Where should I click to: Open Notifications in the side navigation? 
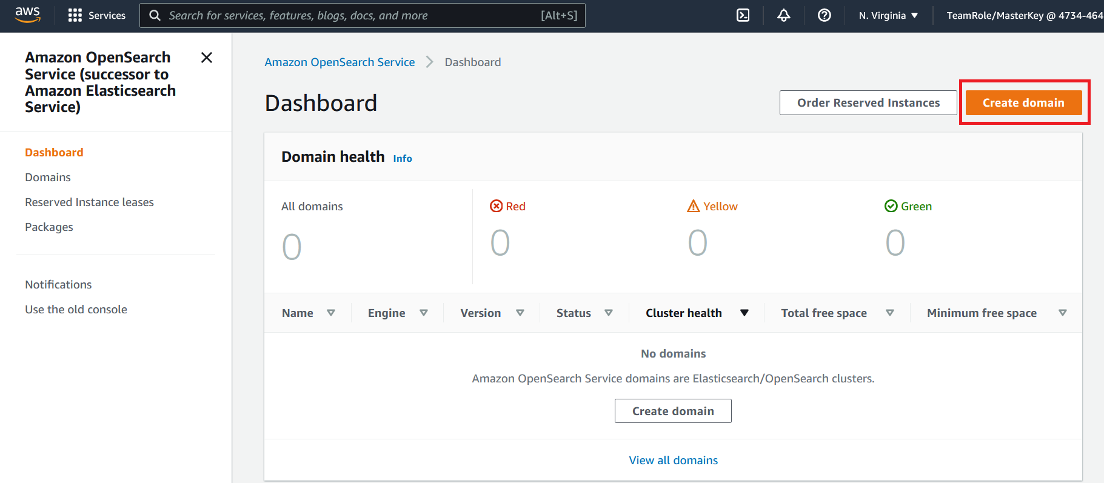pos(58,285)
